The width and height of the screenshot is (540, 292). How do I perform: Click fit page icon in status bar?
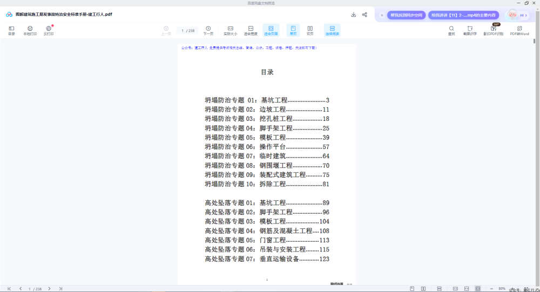(x=478, y=289)
